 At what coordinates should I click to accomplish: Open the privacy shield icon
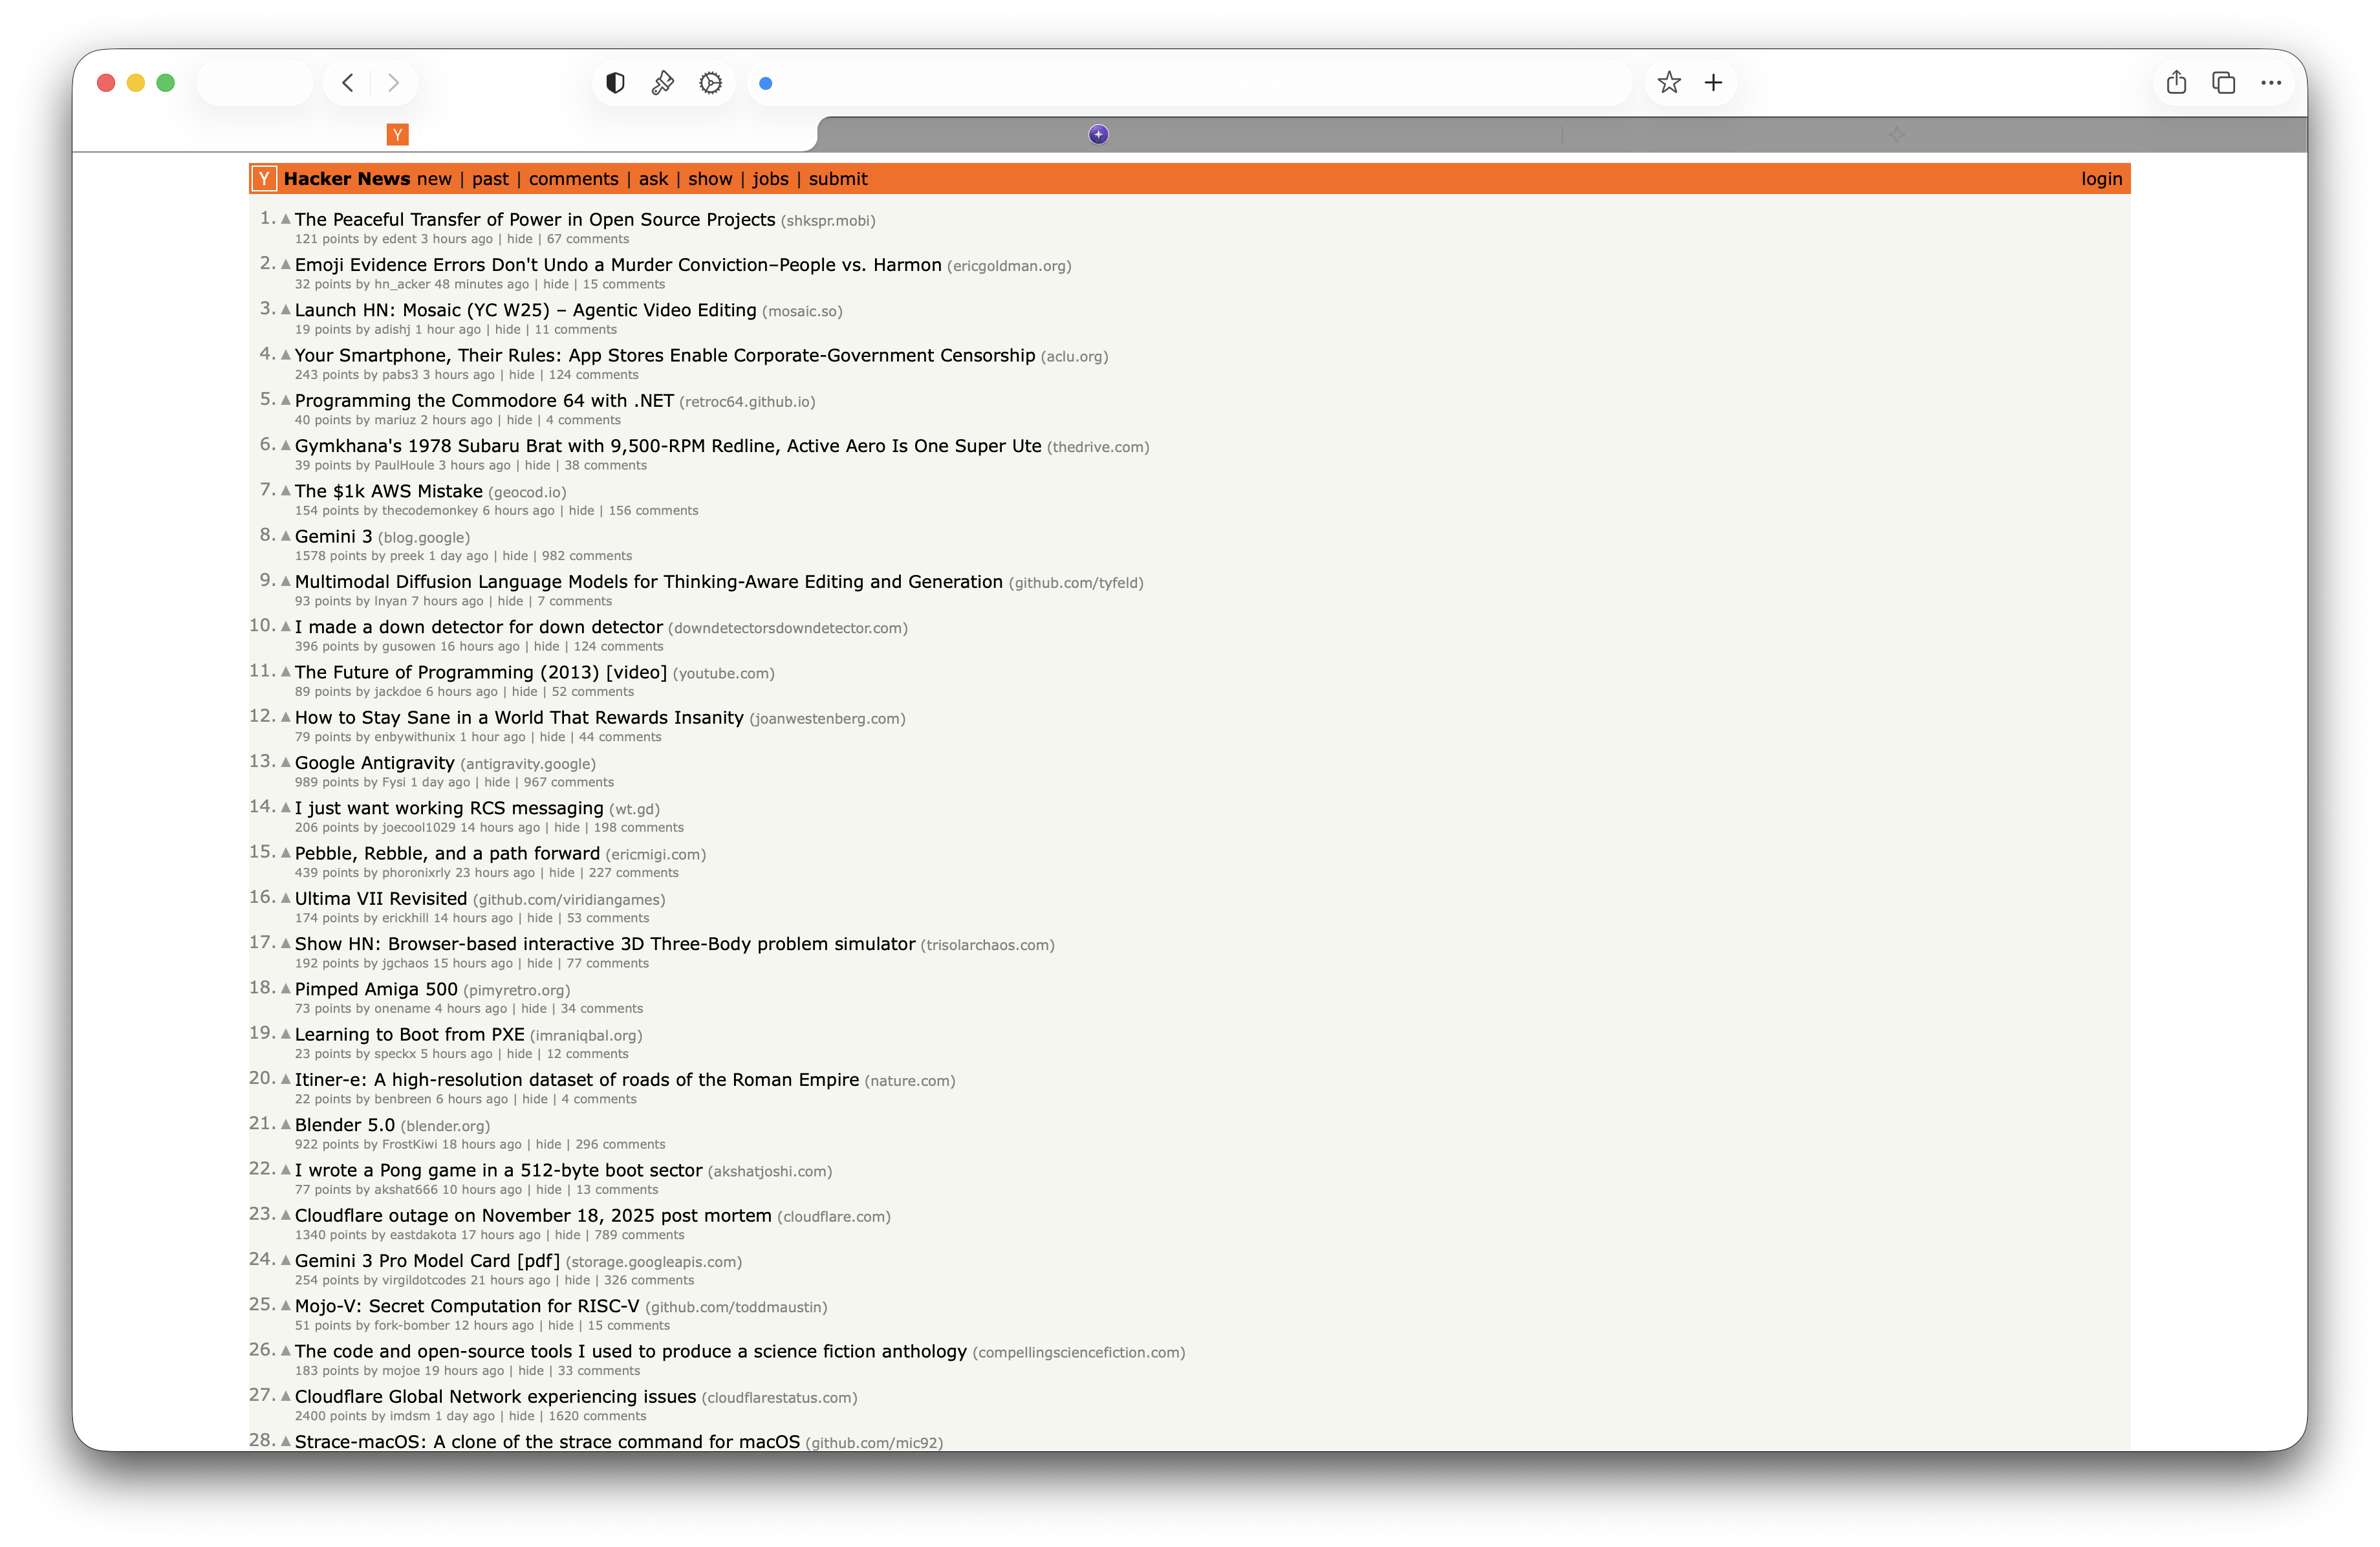click(615, 83)
